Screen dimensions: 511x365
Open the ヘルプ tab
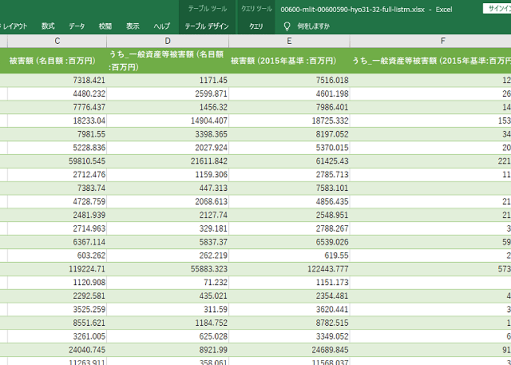coord(161,26)
